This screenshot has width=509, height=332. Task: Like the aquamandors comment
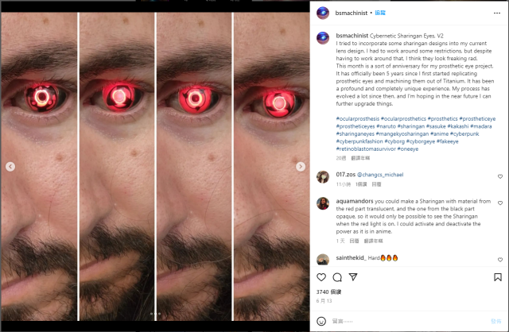[x=499, y=203]
